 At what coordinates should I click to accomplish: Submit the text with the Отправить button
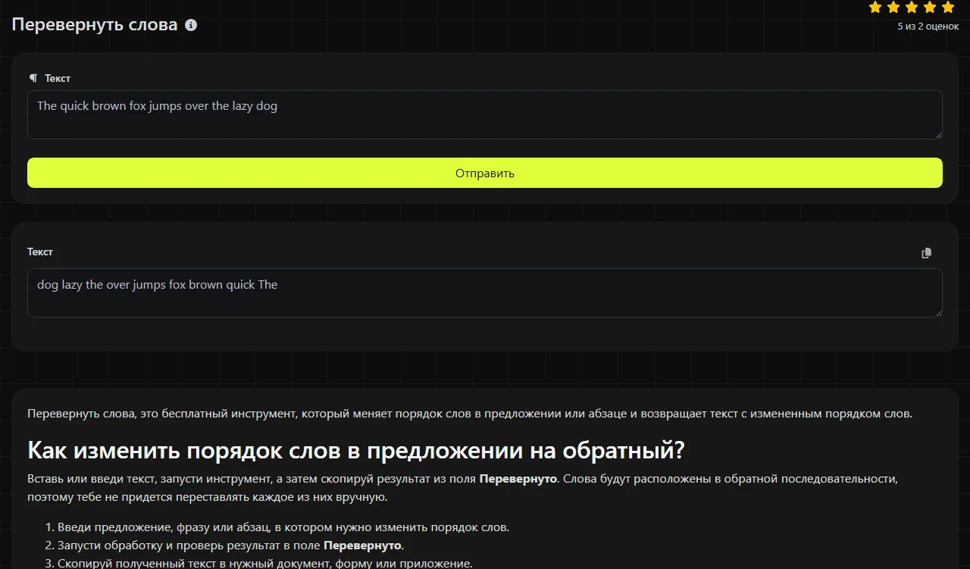click(485, 173)
